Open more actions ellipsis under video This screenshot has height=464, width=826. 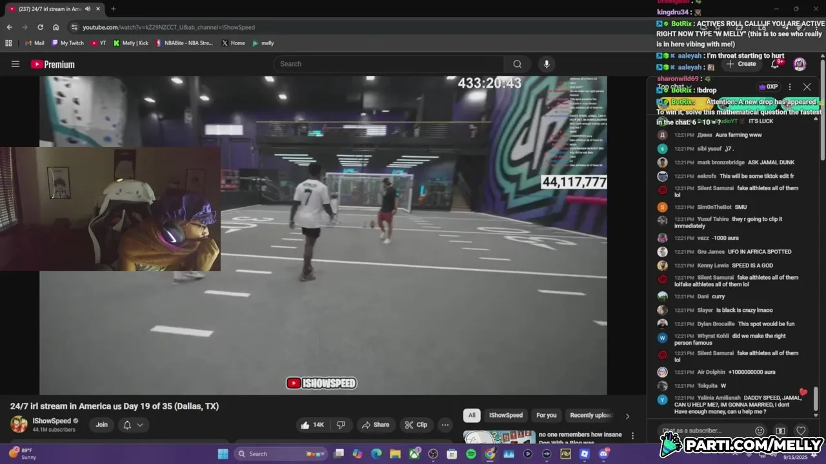click(445, 425)
